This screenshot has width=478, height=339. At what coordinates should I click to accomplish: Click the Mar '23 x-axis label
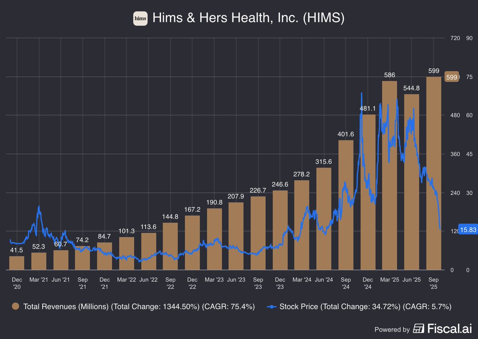coord(214,280)
